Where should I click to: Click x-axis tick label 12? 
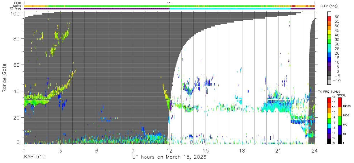(x=169, y=150)
